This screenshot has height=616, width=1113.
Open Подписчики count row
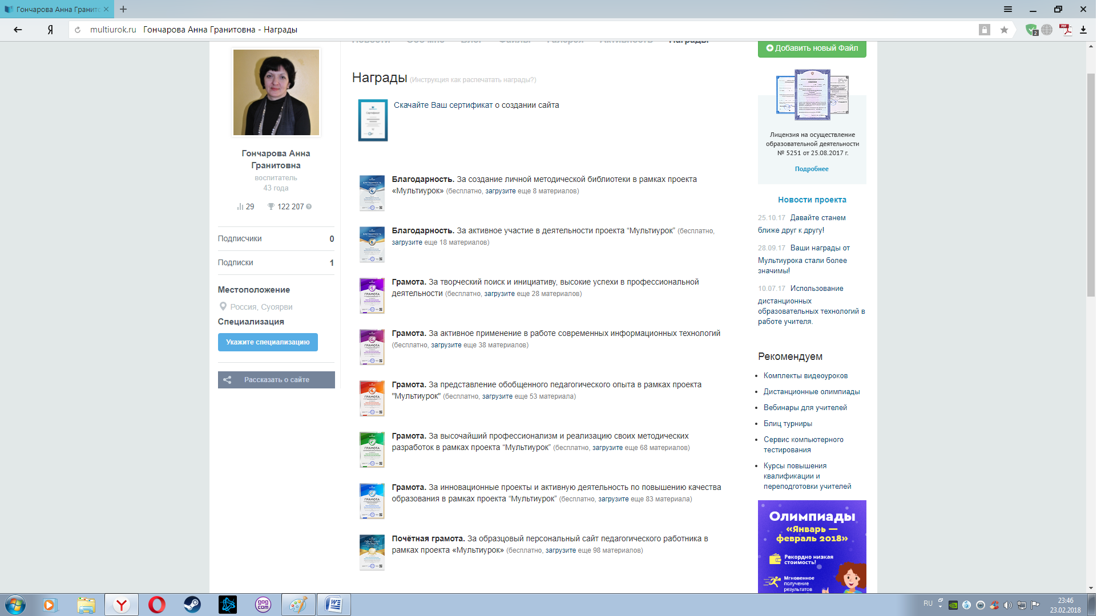276,238
